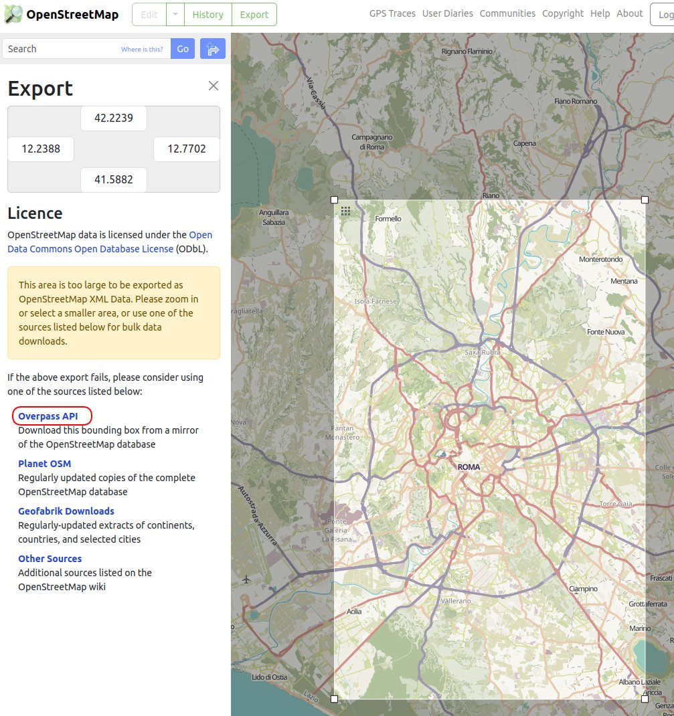Click the Mentana map label
Image resolution: width=674 pixels, height=716 pixels.
coord(624,281)
